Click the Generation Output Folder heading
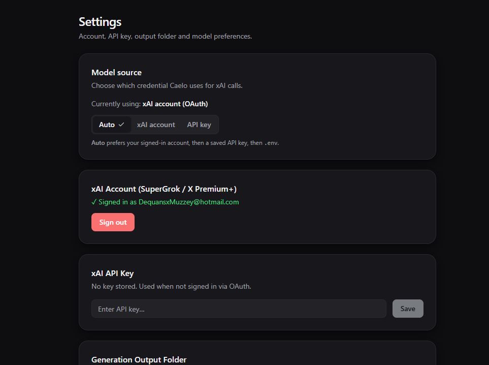489x365 pixels. pyautogui.click(x=139, y=360)
